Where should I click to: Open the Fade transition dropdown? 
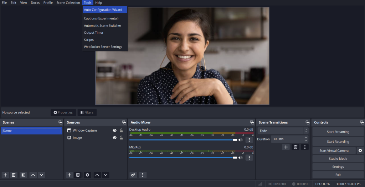pos(283,131)
